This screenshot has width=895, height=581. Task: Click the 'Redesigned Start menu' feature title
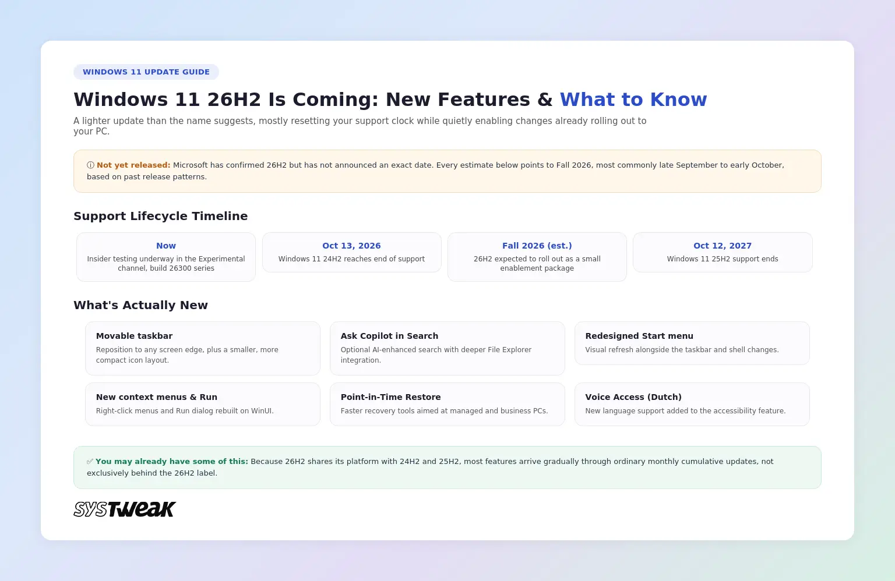639,336
